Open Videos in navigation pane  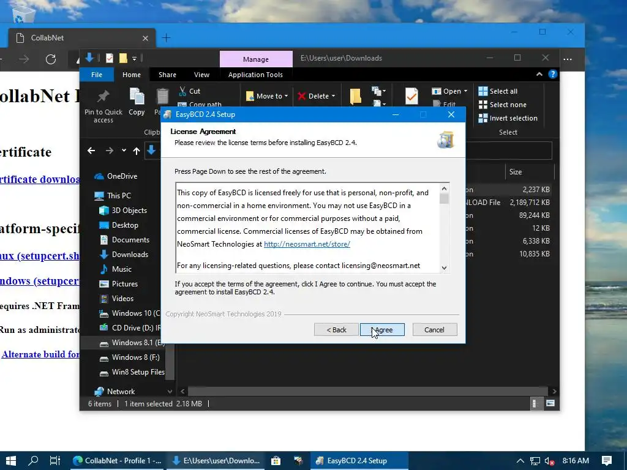click(x=116, y=299)
